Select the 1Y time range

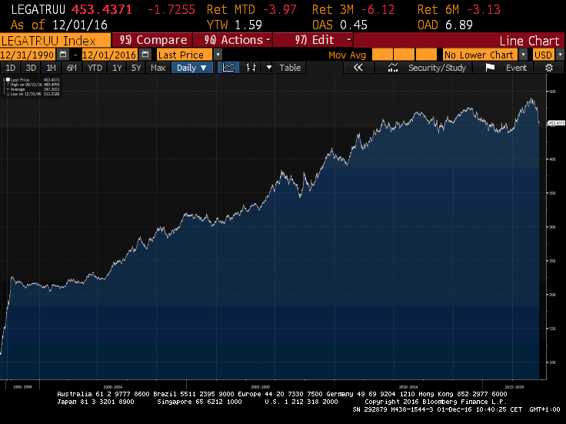(x=117, y=68)
